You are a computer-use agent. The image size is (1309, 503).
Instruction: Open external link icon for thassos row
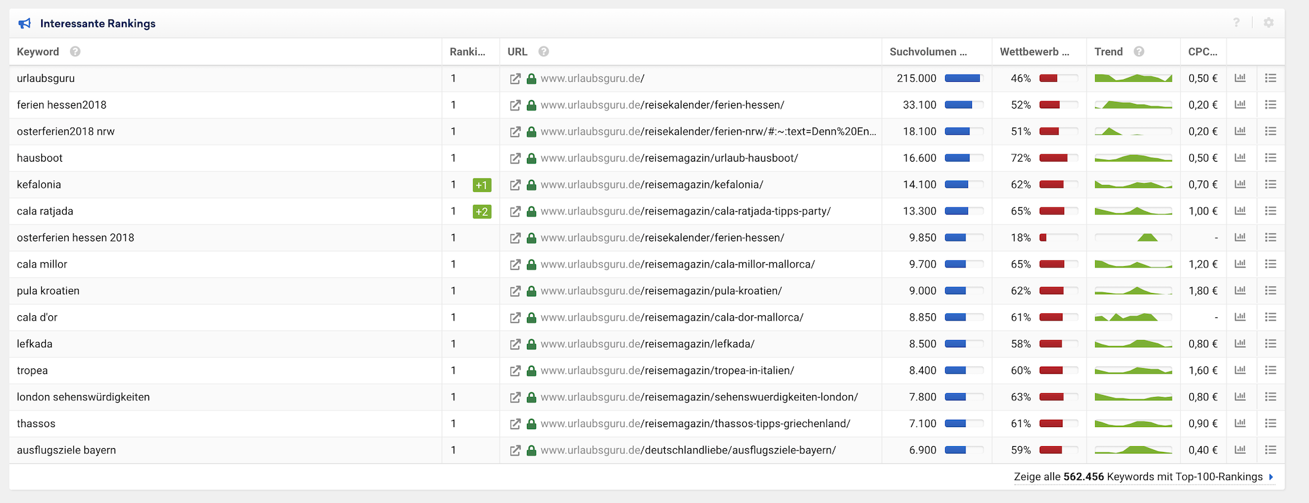pos(515,424)
